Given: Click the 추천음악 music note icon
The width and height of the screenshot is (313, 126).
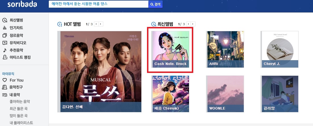Looking at the screenshot, I should tap(5, 50).
